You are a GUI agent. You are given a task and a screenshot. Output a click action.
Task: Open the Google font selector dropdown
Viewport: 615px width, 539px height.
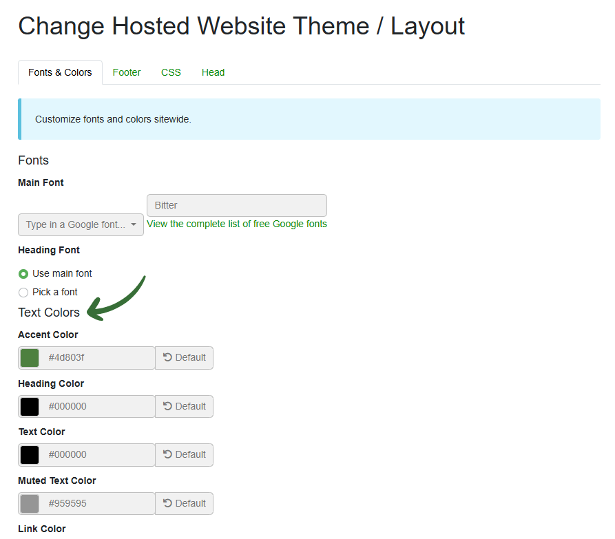pyautogui.click(x=81, y=224)
